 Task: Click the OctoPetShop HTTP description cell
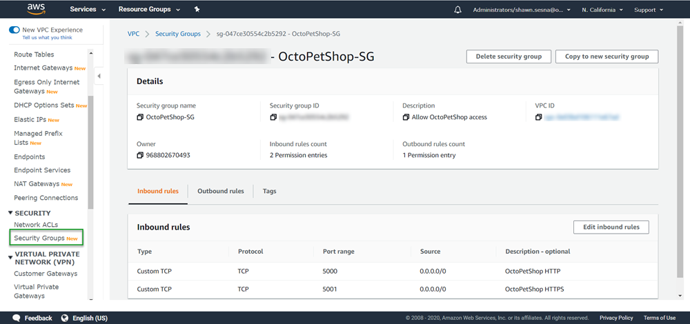click(533, 271)
